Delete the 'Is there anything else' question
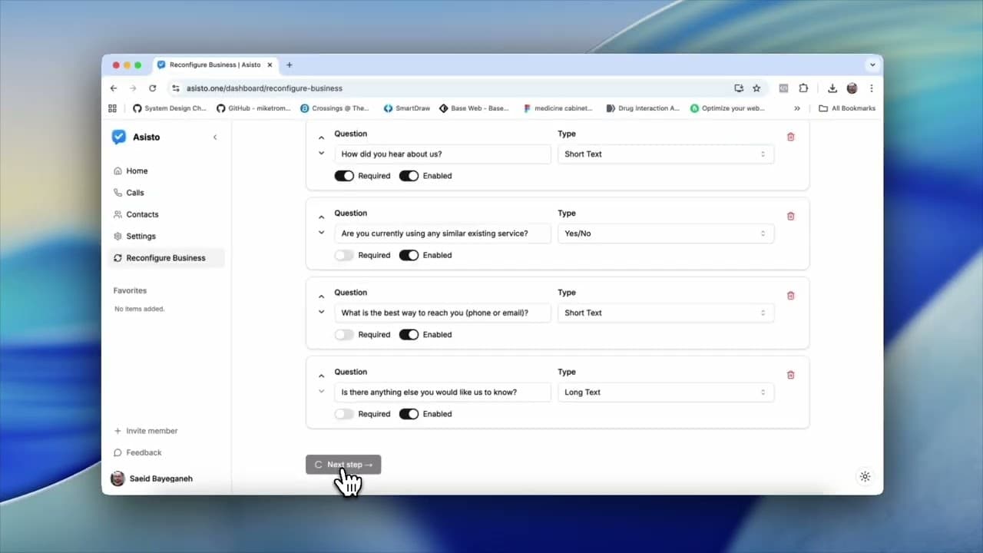 [790, 374]
